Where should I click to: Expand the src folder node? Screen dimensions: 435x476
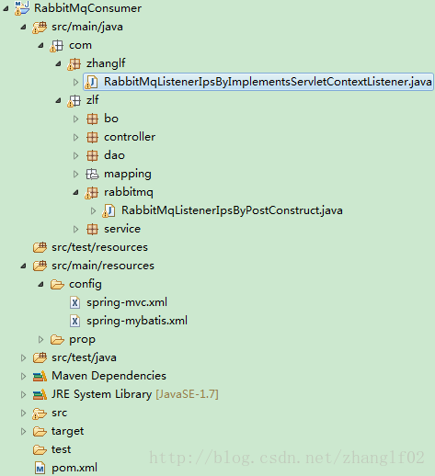click(x=23, y=413)
